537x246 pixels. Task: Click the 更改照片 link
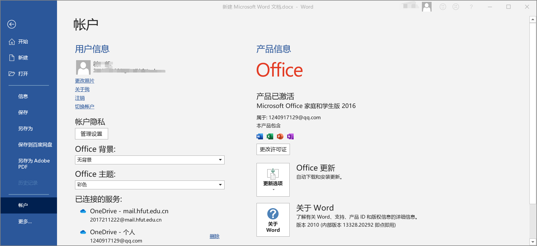(x=85, y=81)
